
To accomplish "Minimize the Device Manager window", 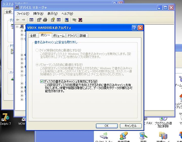I will (159, 8).
